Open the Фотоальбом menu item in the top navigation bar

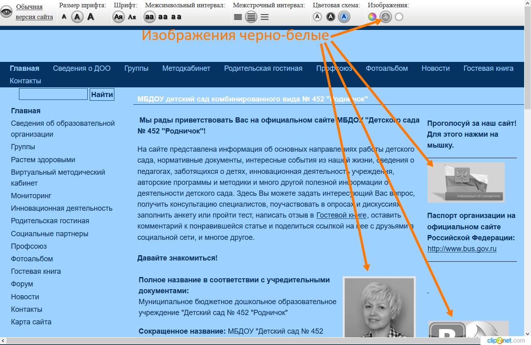[x=387, y=68]
